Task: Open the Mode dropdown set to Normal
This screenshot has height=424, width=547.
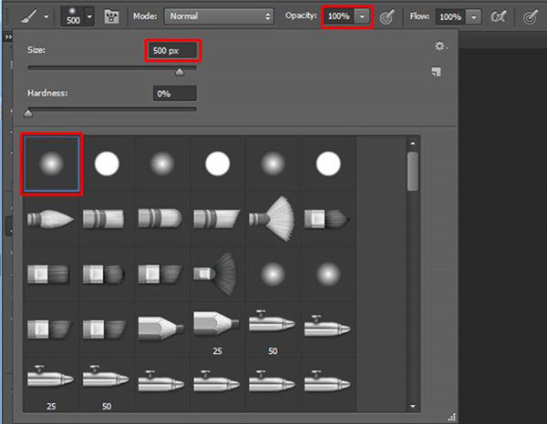Action: 219,16
